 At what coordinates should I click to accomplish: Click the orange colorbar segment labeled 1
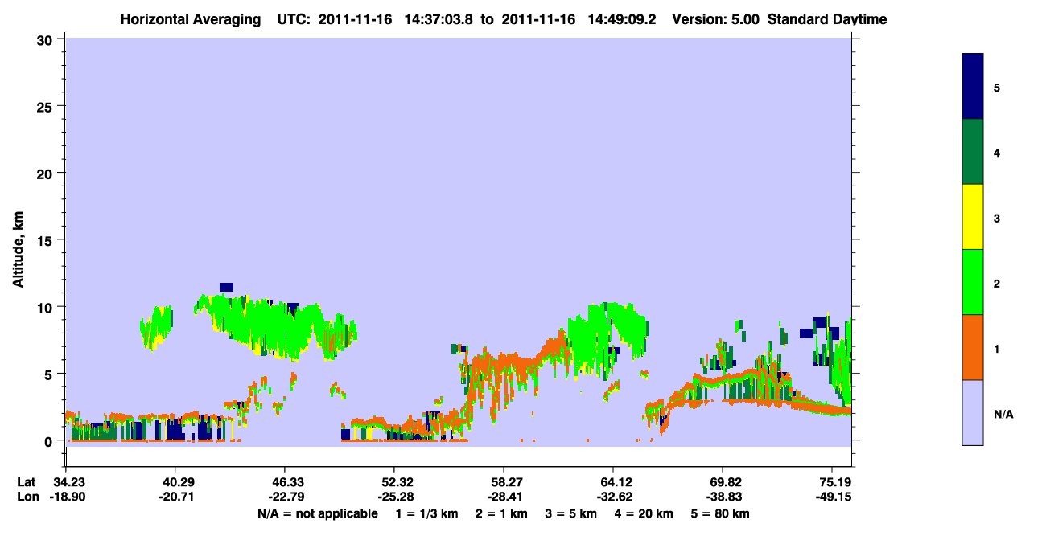pyautogui.click(x=973, y=347)
